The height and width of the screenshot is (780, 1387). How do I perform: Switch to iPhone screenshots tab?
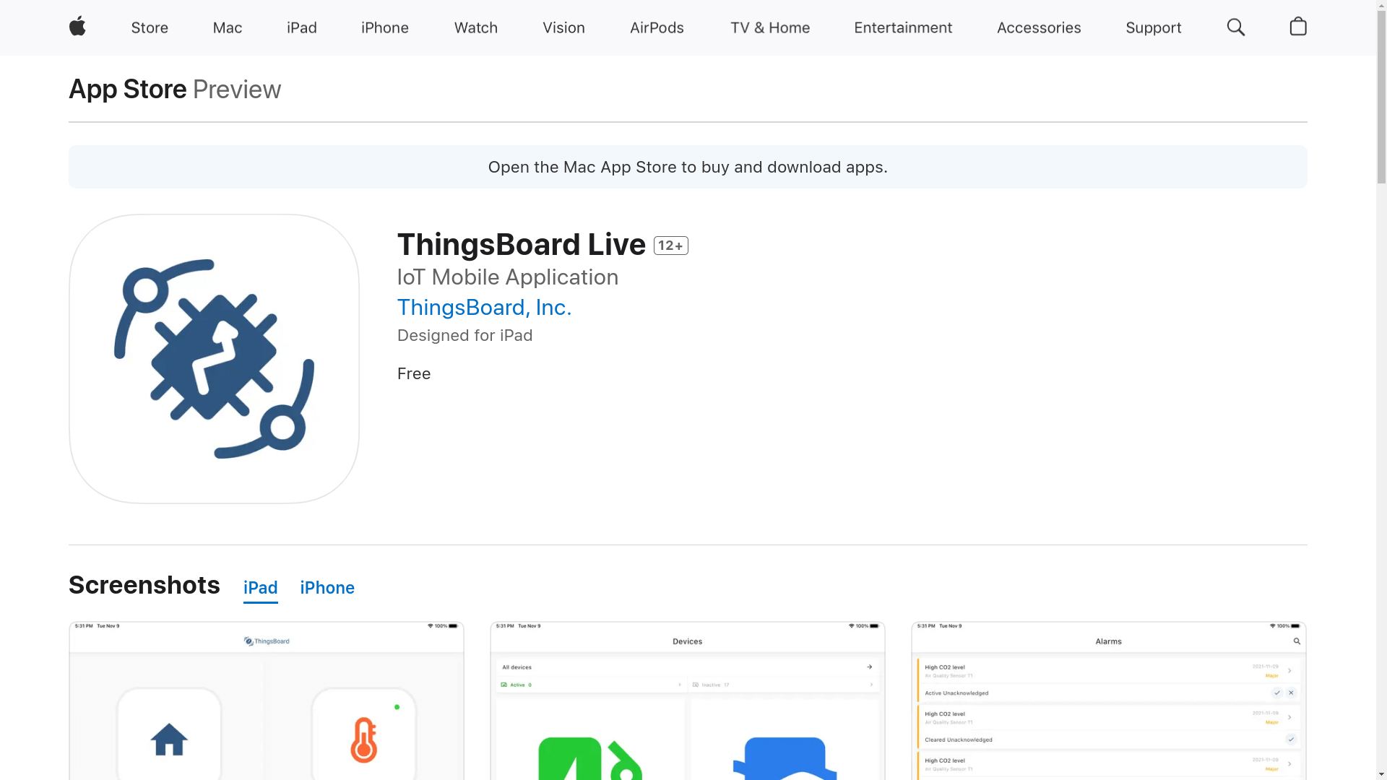(327, 588)
